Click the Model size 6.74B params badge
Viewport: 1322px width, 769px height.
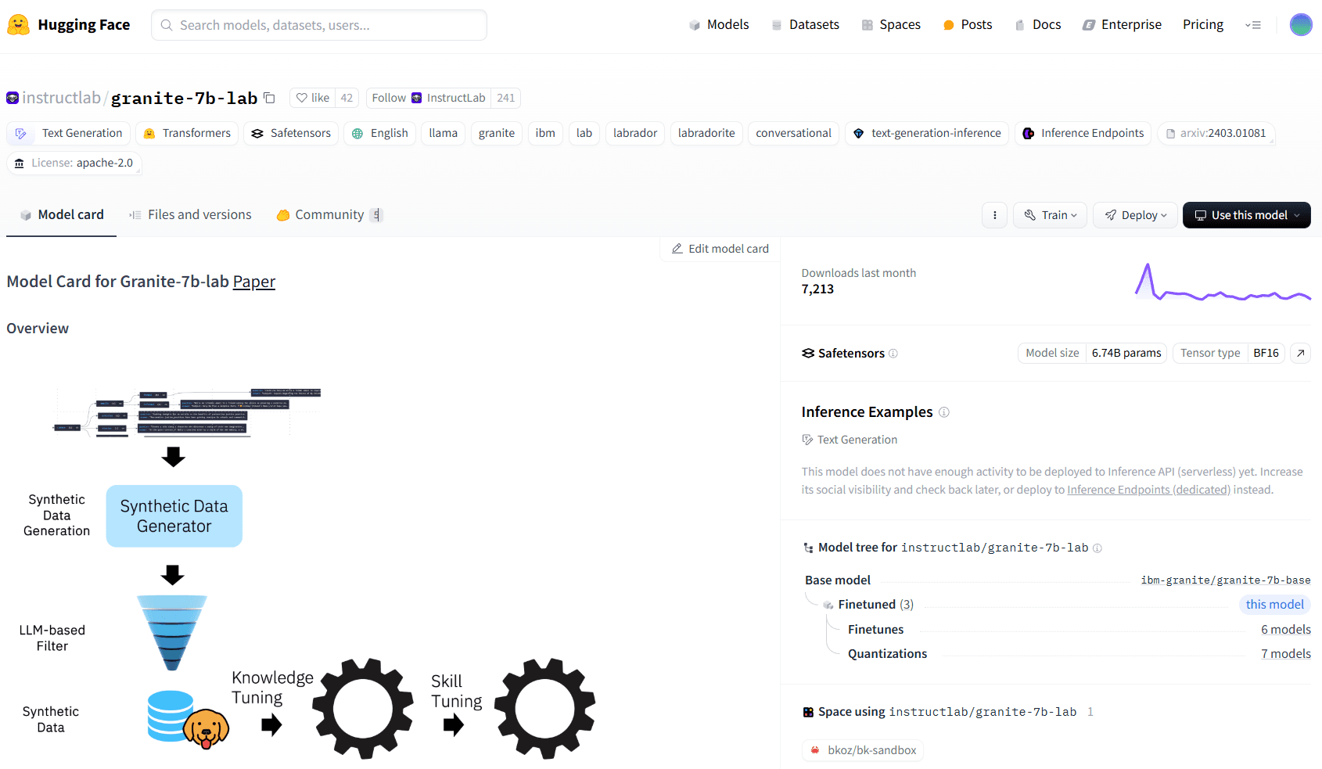(x=1092, y=354)
